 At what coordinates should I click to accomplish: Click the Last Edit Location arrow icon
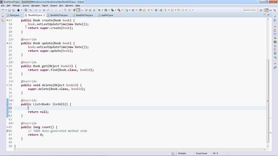[179, 10]
